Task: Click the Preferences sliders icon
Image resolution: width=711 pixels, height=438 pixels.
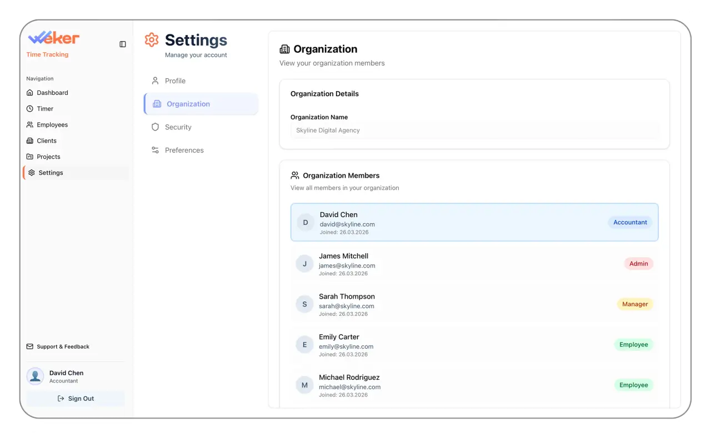Action: point(155,150)
